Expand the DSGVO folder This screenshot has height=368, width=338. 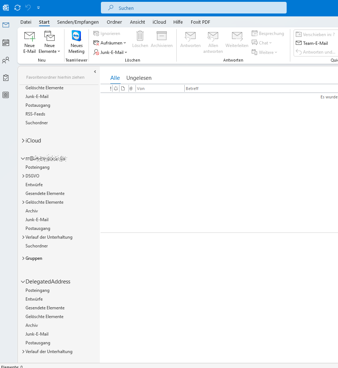(x=23, y=176)
